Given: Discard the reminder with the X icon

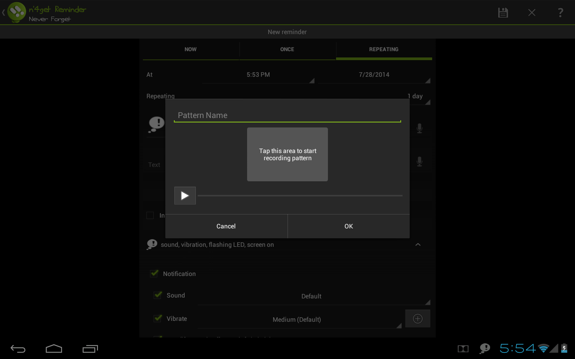Looking at the screenshot, I should pos(532,13).
